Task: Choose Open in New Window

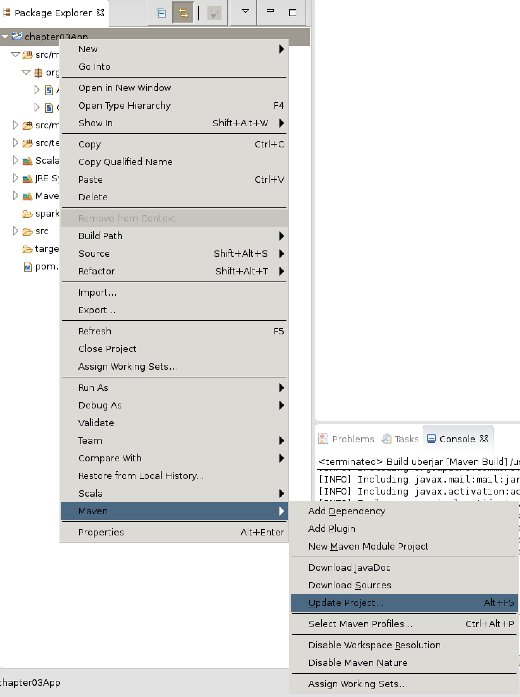Action: tap(174, 88)
